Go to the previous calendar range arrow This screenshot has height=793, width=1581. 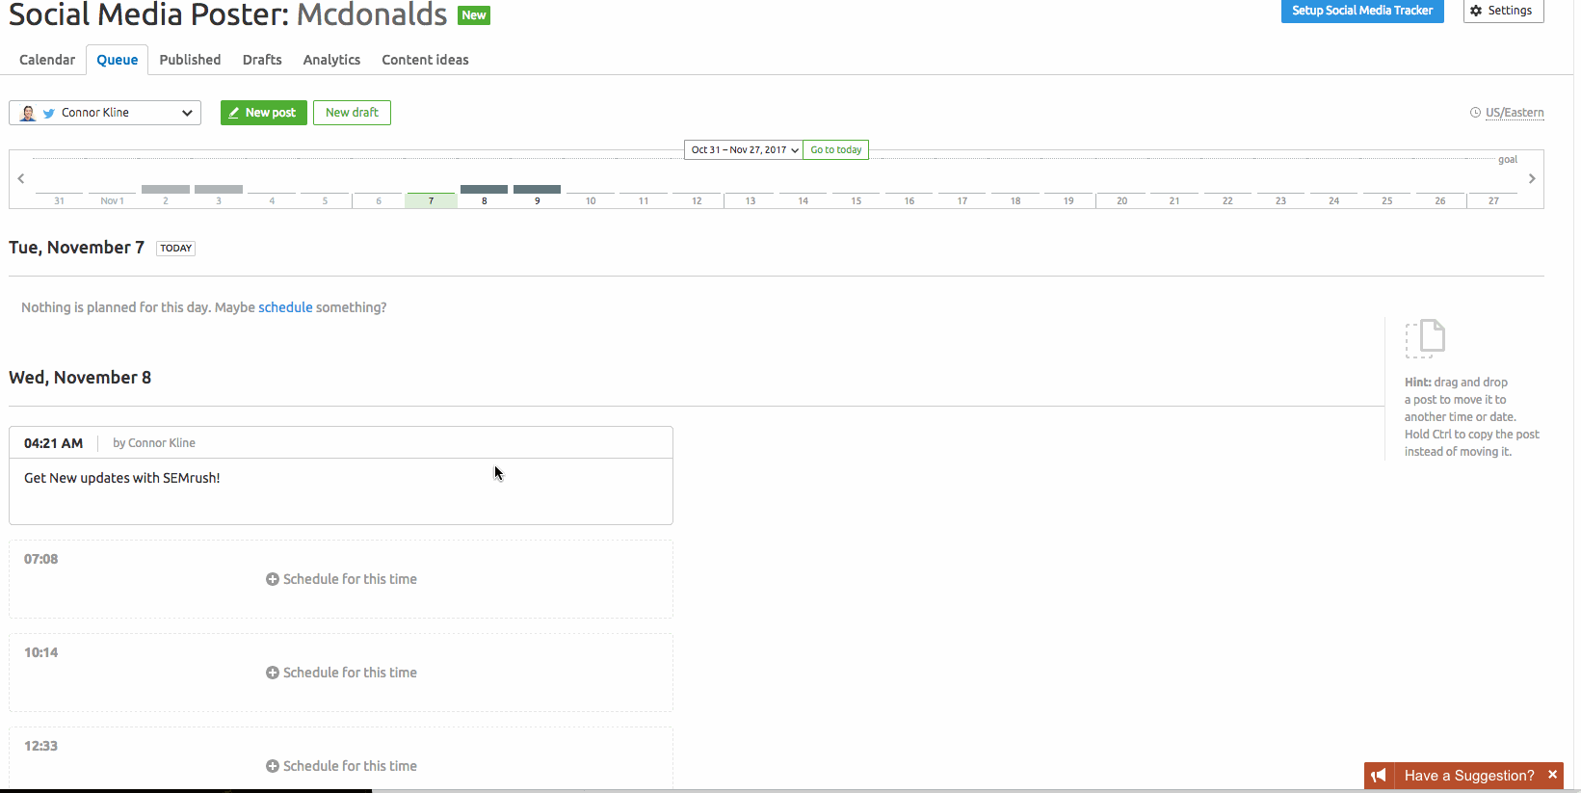pos(21,178)
